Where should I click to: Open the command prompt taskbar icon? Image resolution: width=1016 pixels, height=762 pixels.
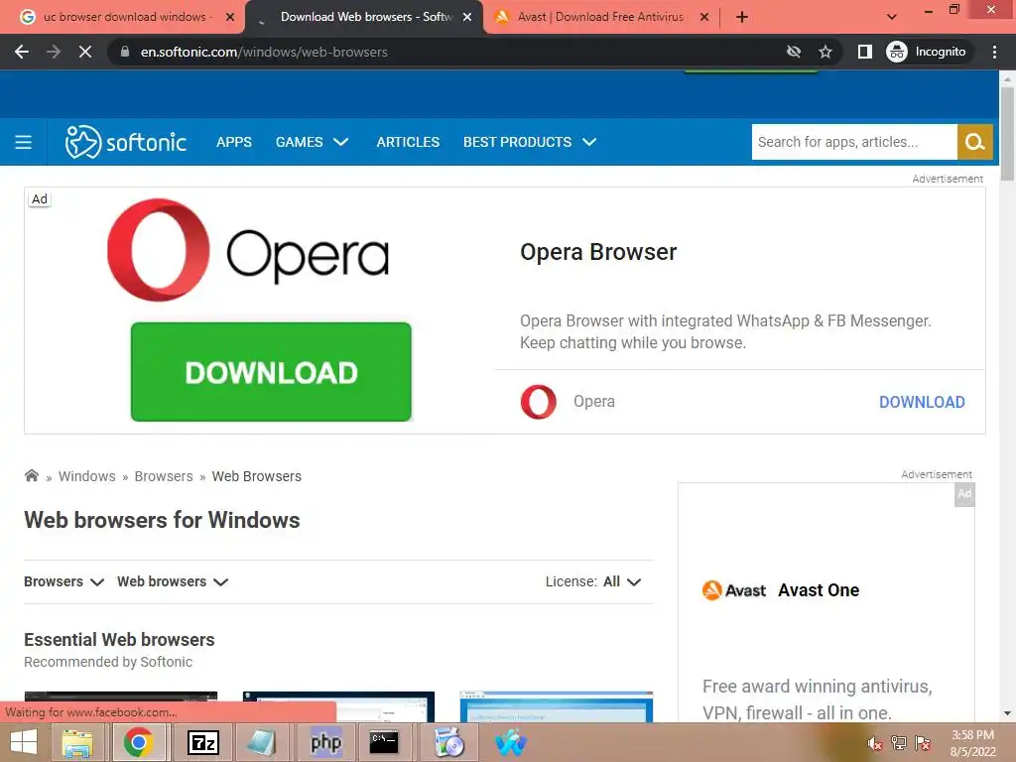click(384, 742)
